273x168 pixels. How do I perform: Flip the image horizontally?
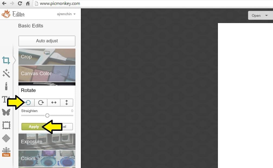click(54, 103)
